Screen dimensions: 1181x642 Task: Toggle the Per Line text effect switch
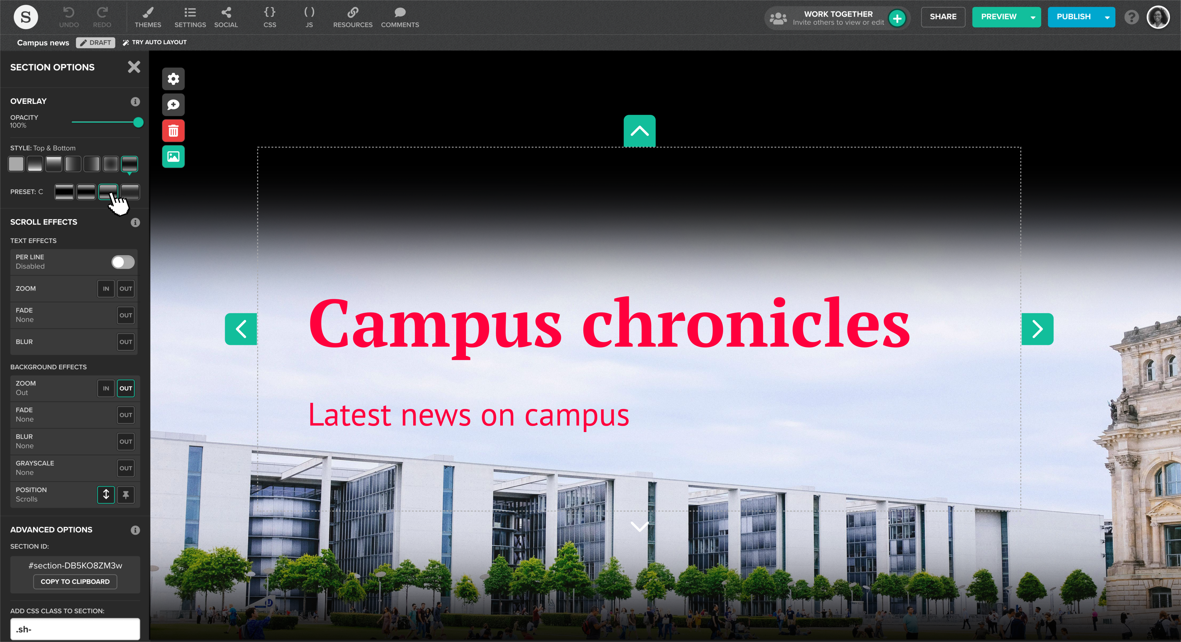coord(123,262)
